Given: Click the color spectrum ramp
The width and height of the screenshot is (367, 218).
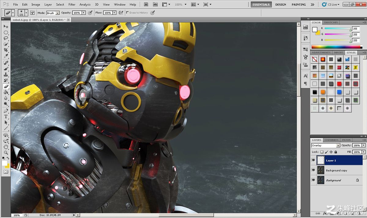Looking at the screenshot, I should 336,47.
